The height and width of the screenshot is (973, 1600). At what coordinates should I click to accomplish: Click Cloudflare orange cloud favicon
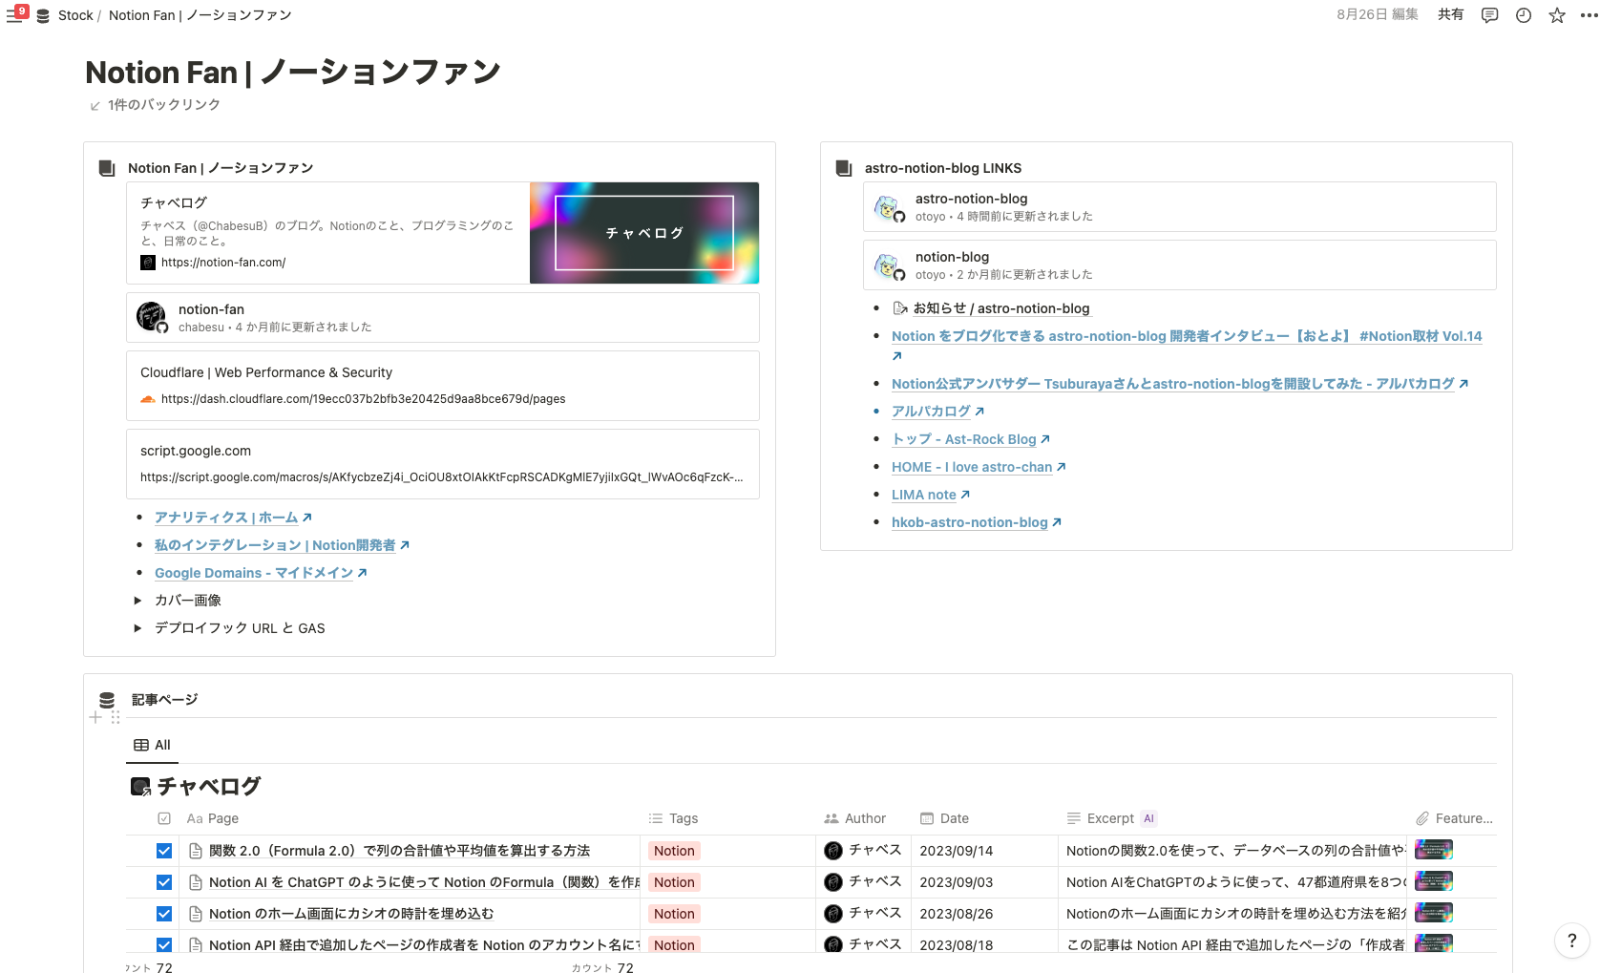(148, 399)
